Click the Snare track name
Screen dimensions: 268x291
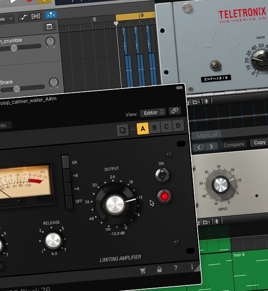click(x=7, y=82)
